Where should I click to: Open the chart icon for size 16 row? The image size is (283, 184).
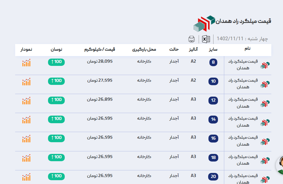tap(27, 139)
